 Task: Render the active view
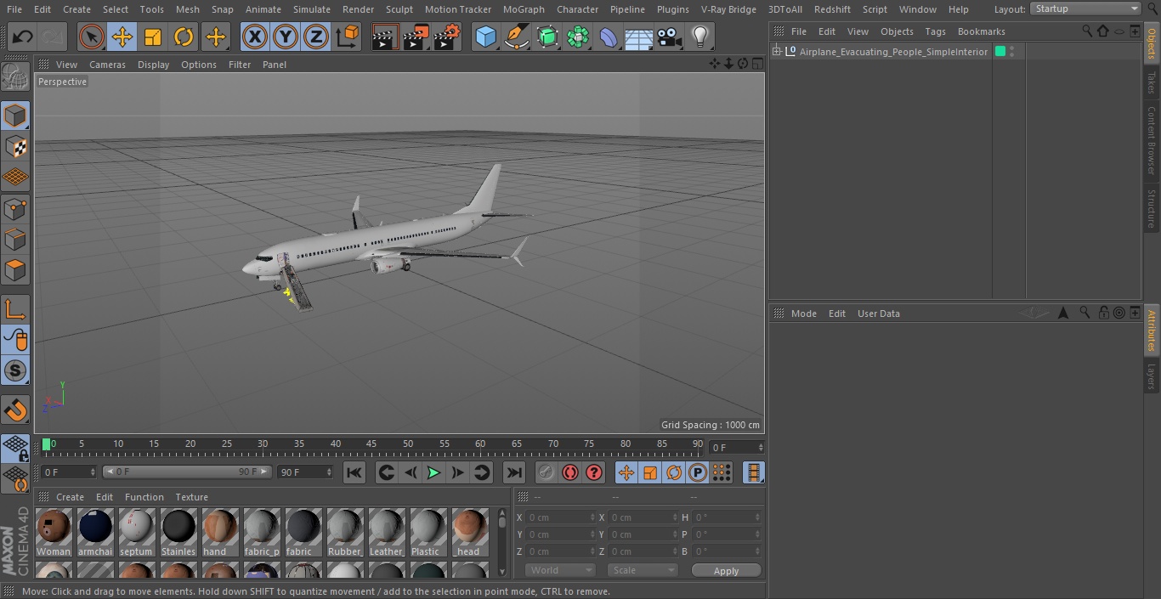(385, 37)
